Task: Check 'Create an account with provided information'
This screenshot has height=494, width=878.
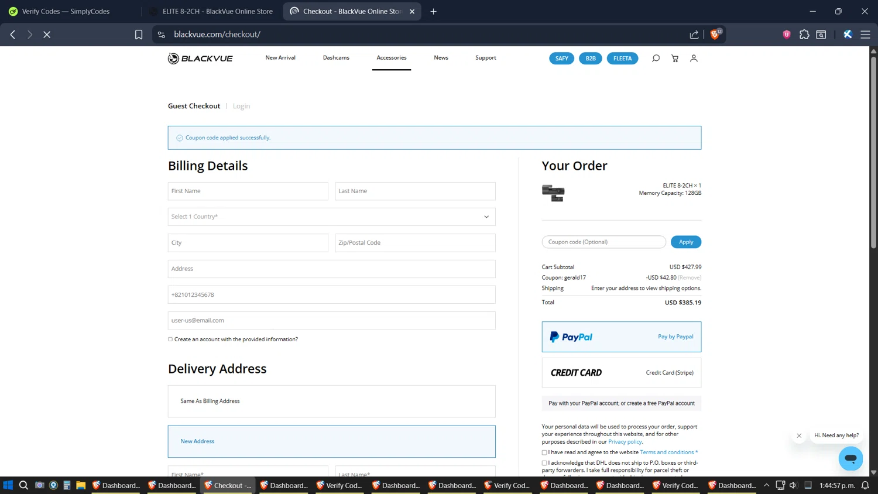Action: [x=170, y=339]
